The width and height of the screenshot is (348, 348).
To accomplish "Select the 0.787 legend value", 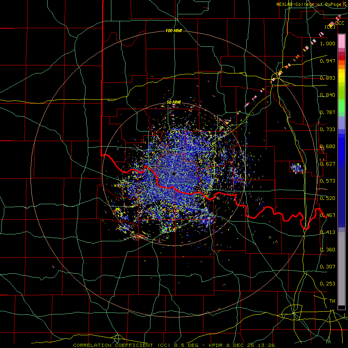I will click(x=328, y=112).
